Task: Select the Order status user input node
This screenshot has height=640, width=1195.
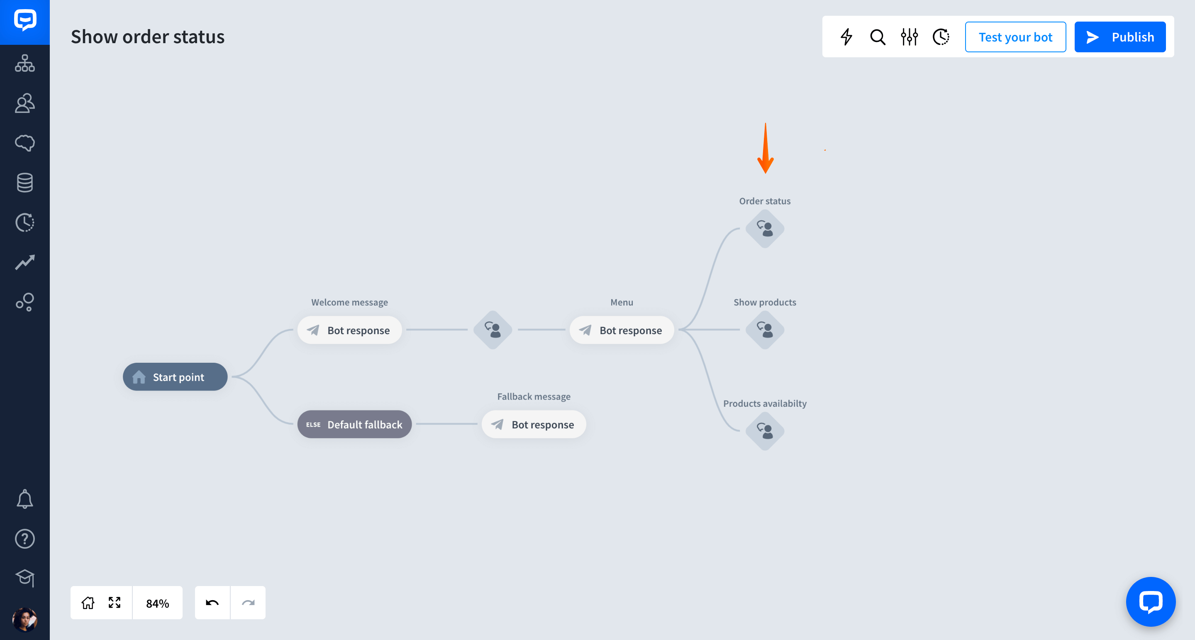Action: tap(764, 229)
